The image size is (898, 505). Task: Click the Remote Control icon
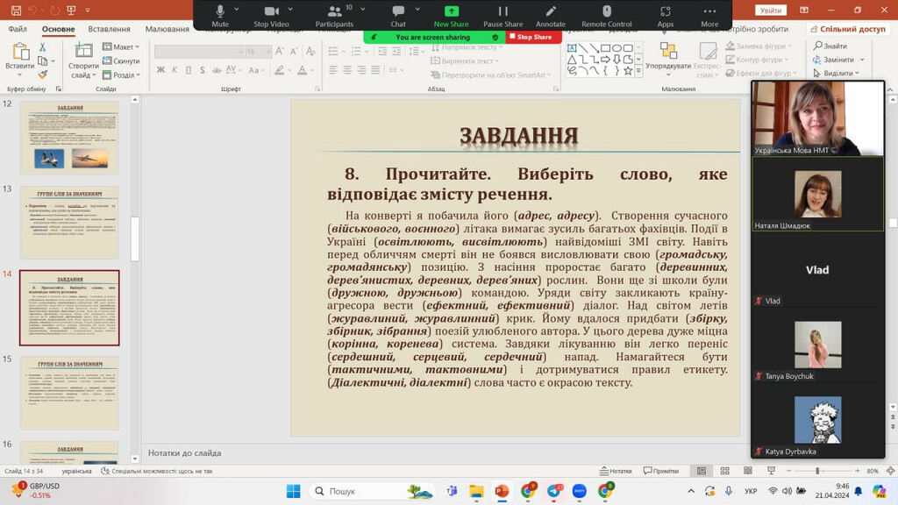(606, 11)
